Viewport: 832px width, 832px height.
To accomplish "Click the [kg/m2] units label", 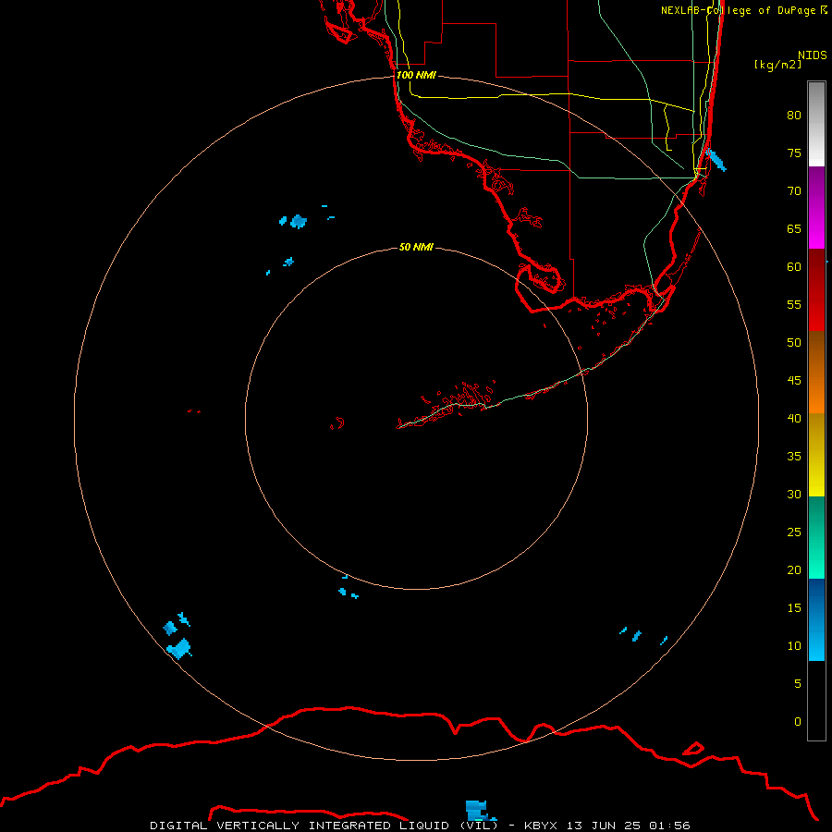I will click(x=777, y=65).
